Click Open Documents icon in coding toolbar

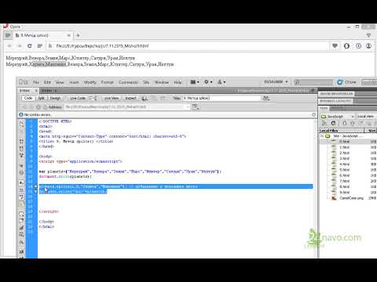(x=21, y=124)
